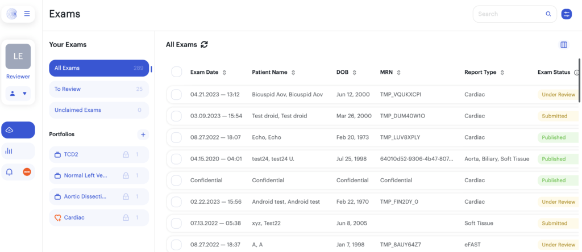582x252 pixels.
Task: Open the hamburger menu icon
Action: click(27, 14)
